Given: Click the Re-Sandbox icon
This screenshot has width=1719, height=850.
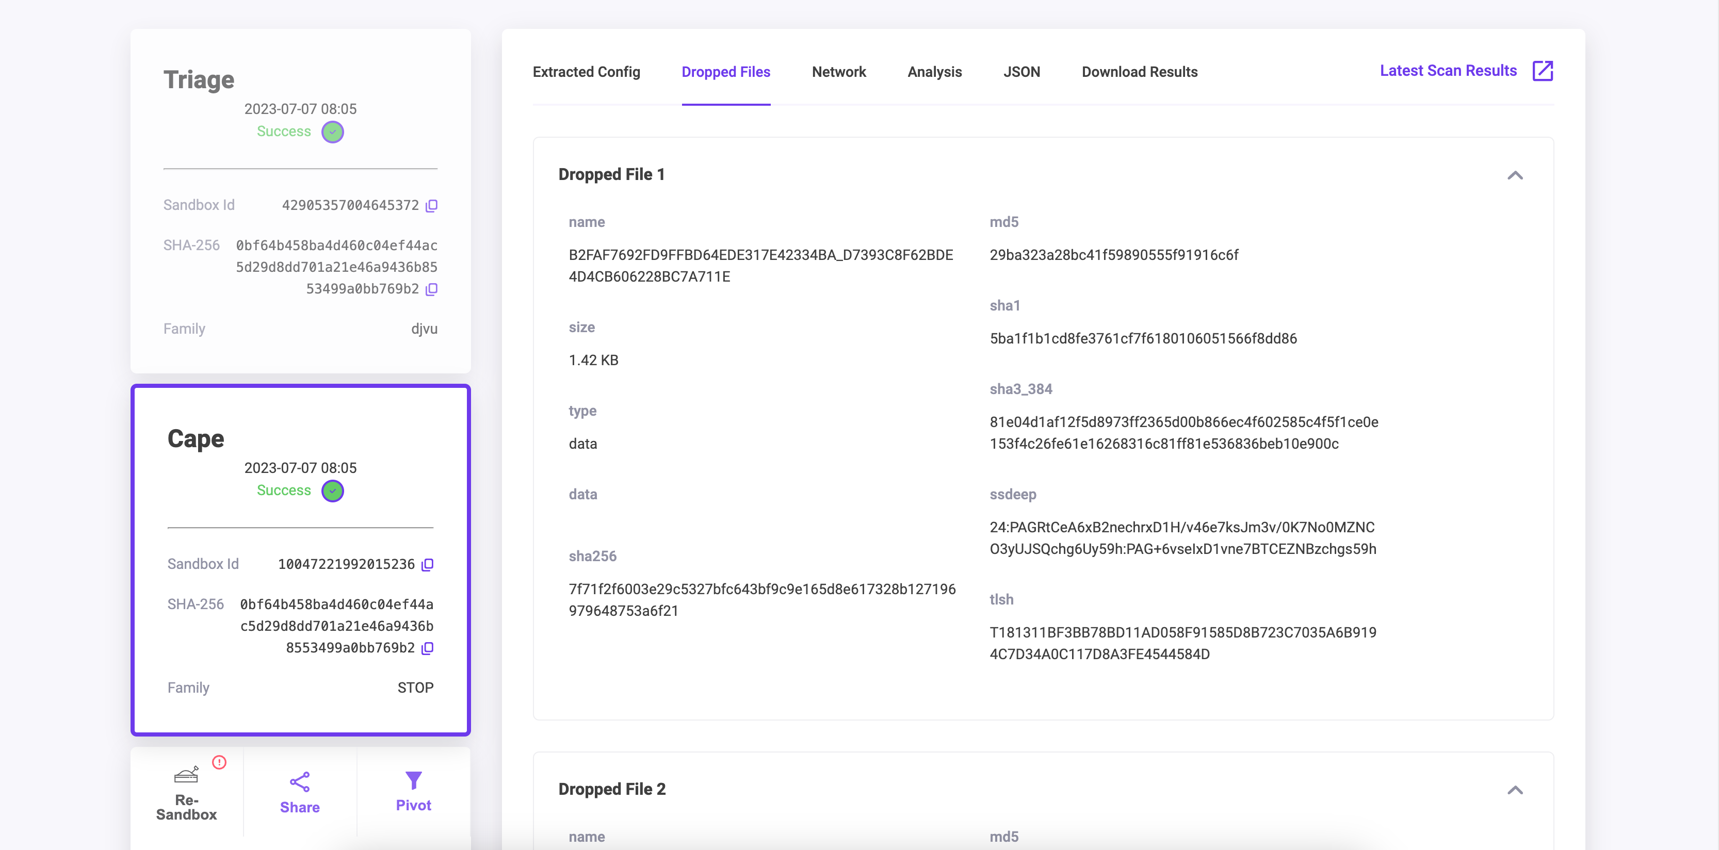Looking at the screenshot, I should pyautogui.click(x=186, y=775).
